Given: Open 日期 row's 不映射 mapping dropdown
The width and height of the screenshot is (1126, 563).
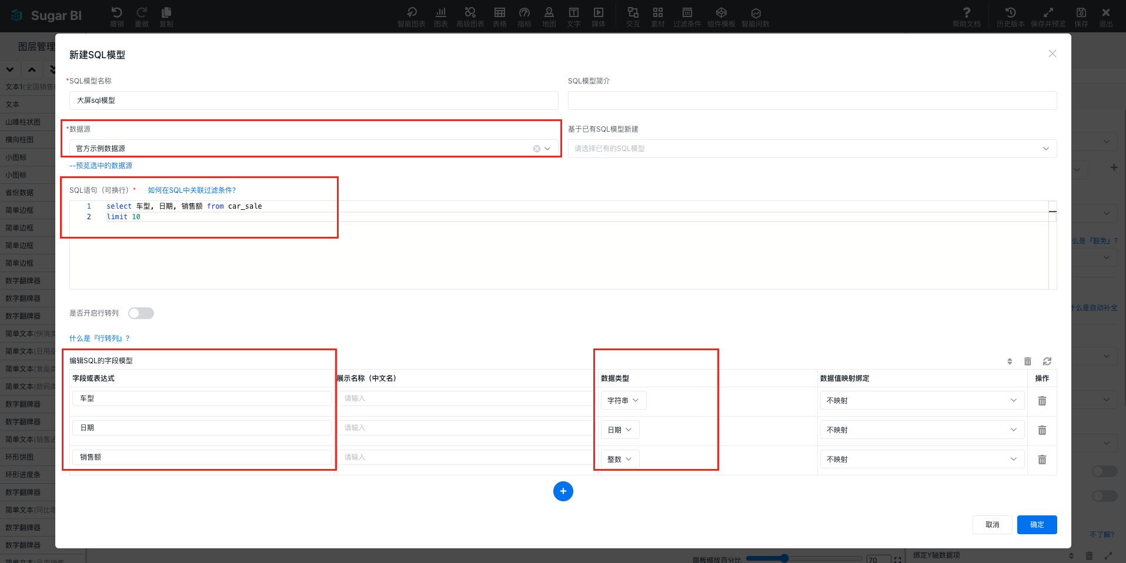Looking at the screenshot, I should coord(922,430).
